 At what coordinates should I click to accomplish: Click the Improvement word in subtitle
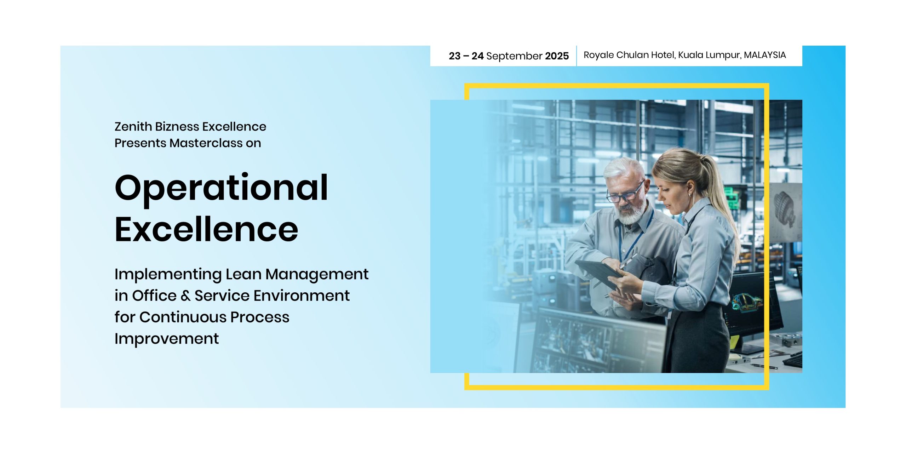pos(166,339)
